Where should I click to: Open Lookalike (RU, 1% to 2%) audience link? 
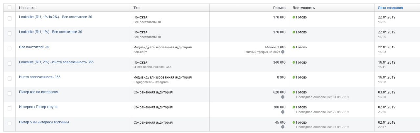click(55, 17)
